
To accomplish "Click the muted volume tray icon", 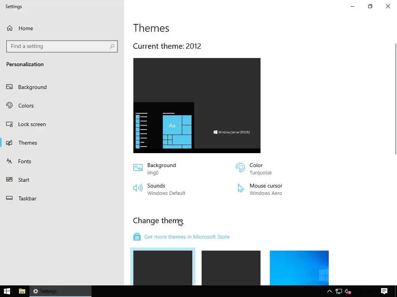I will tap(348, 291).
